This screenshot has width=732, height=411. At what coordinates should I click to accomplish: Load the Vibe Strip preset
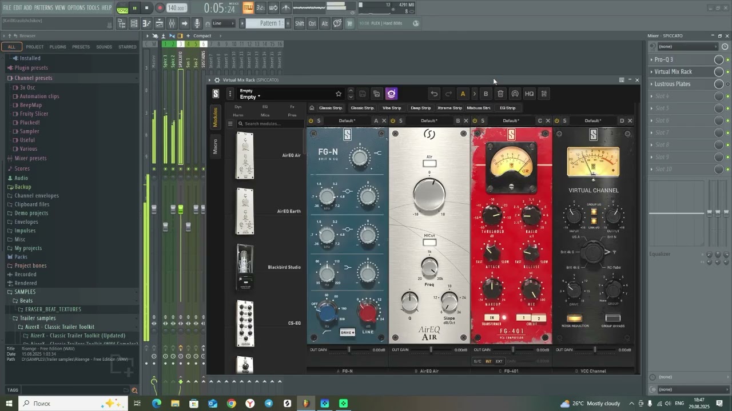click(392, 108)
